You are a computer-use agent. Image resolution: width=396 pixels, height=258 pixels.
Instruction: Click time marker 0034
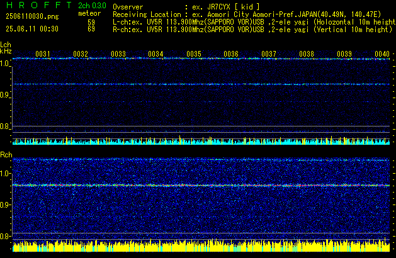[x=156, y=53]
